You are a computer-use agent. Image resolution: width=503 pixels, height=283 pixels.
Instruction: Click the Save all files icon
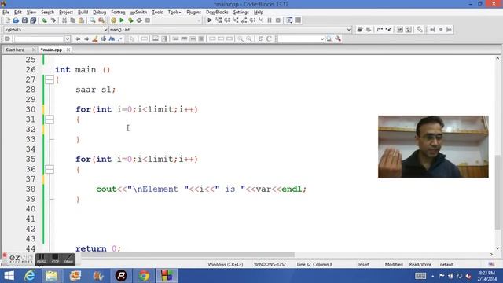33,20
